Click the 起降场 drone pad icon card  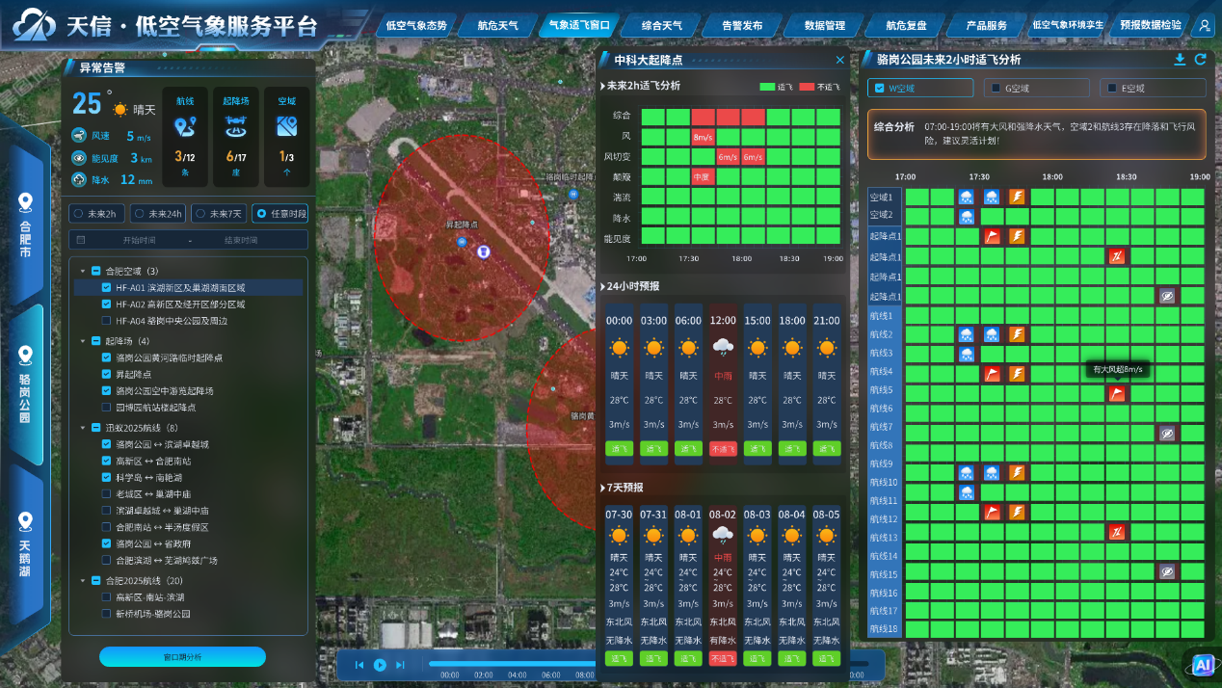coord(236,136)
